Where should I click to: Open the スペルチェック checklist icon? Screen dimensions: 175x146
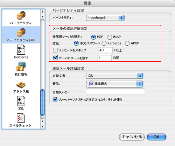click(x=21, y=118)
